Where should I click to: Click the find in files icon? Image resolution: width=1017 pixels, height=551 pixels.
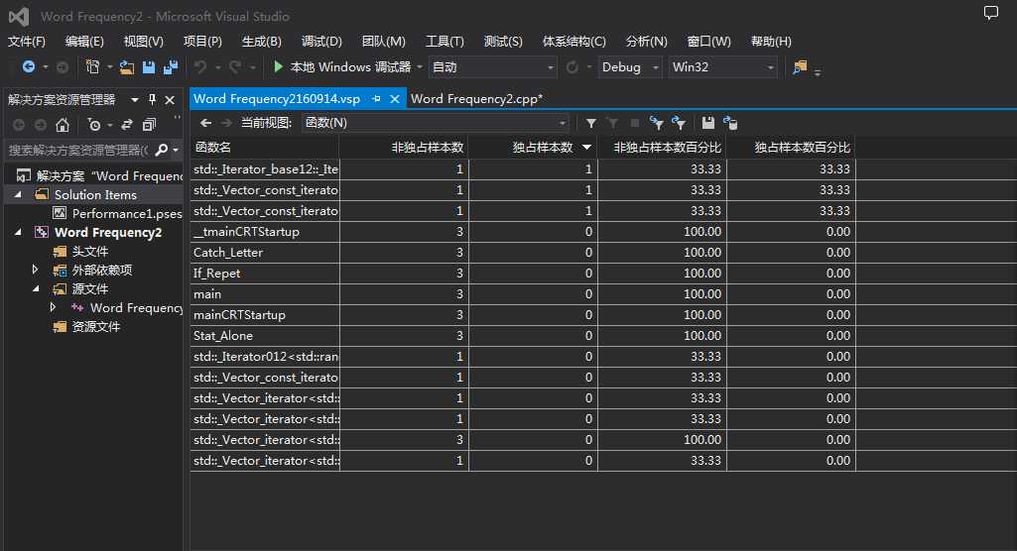[x=801, y=66]
